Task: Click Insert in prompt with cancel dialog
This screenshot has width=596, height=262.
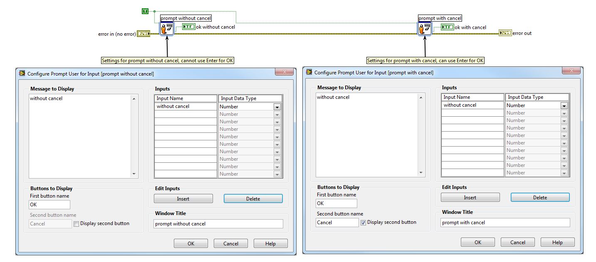Action: [470, 197]
